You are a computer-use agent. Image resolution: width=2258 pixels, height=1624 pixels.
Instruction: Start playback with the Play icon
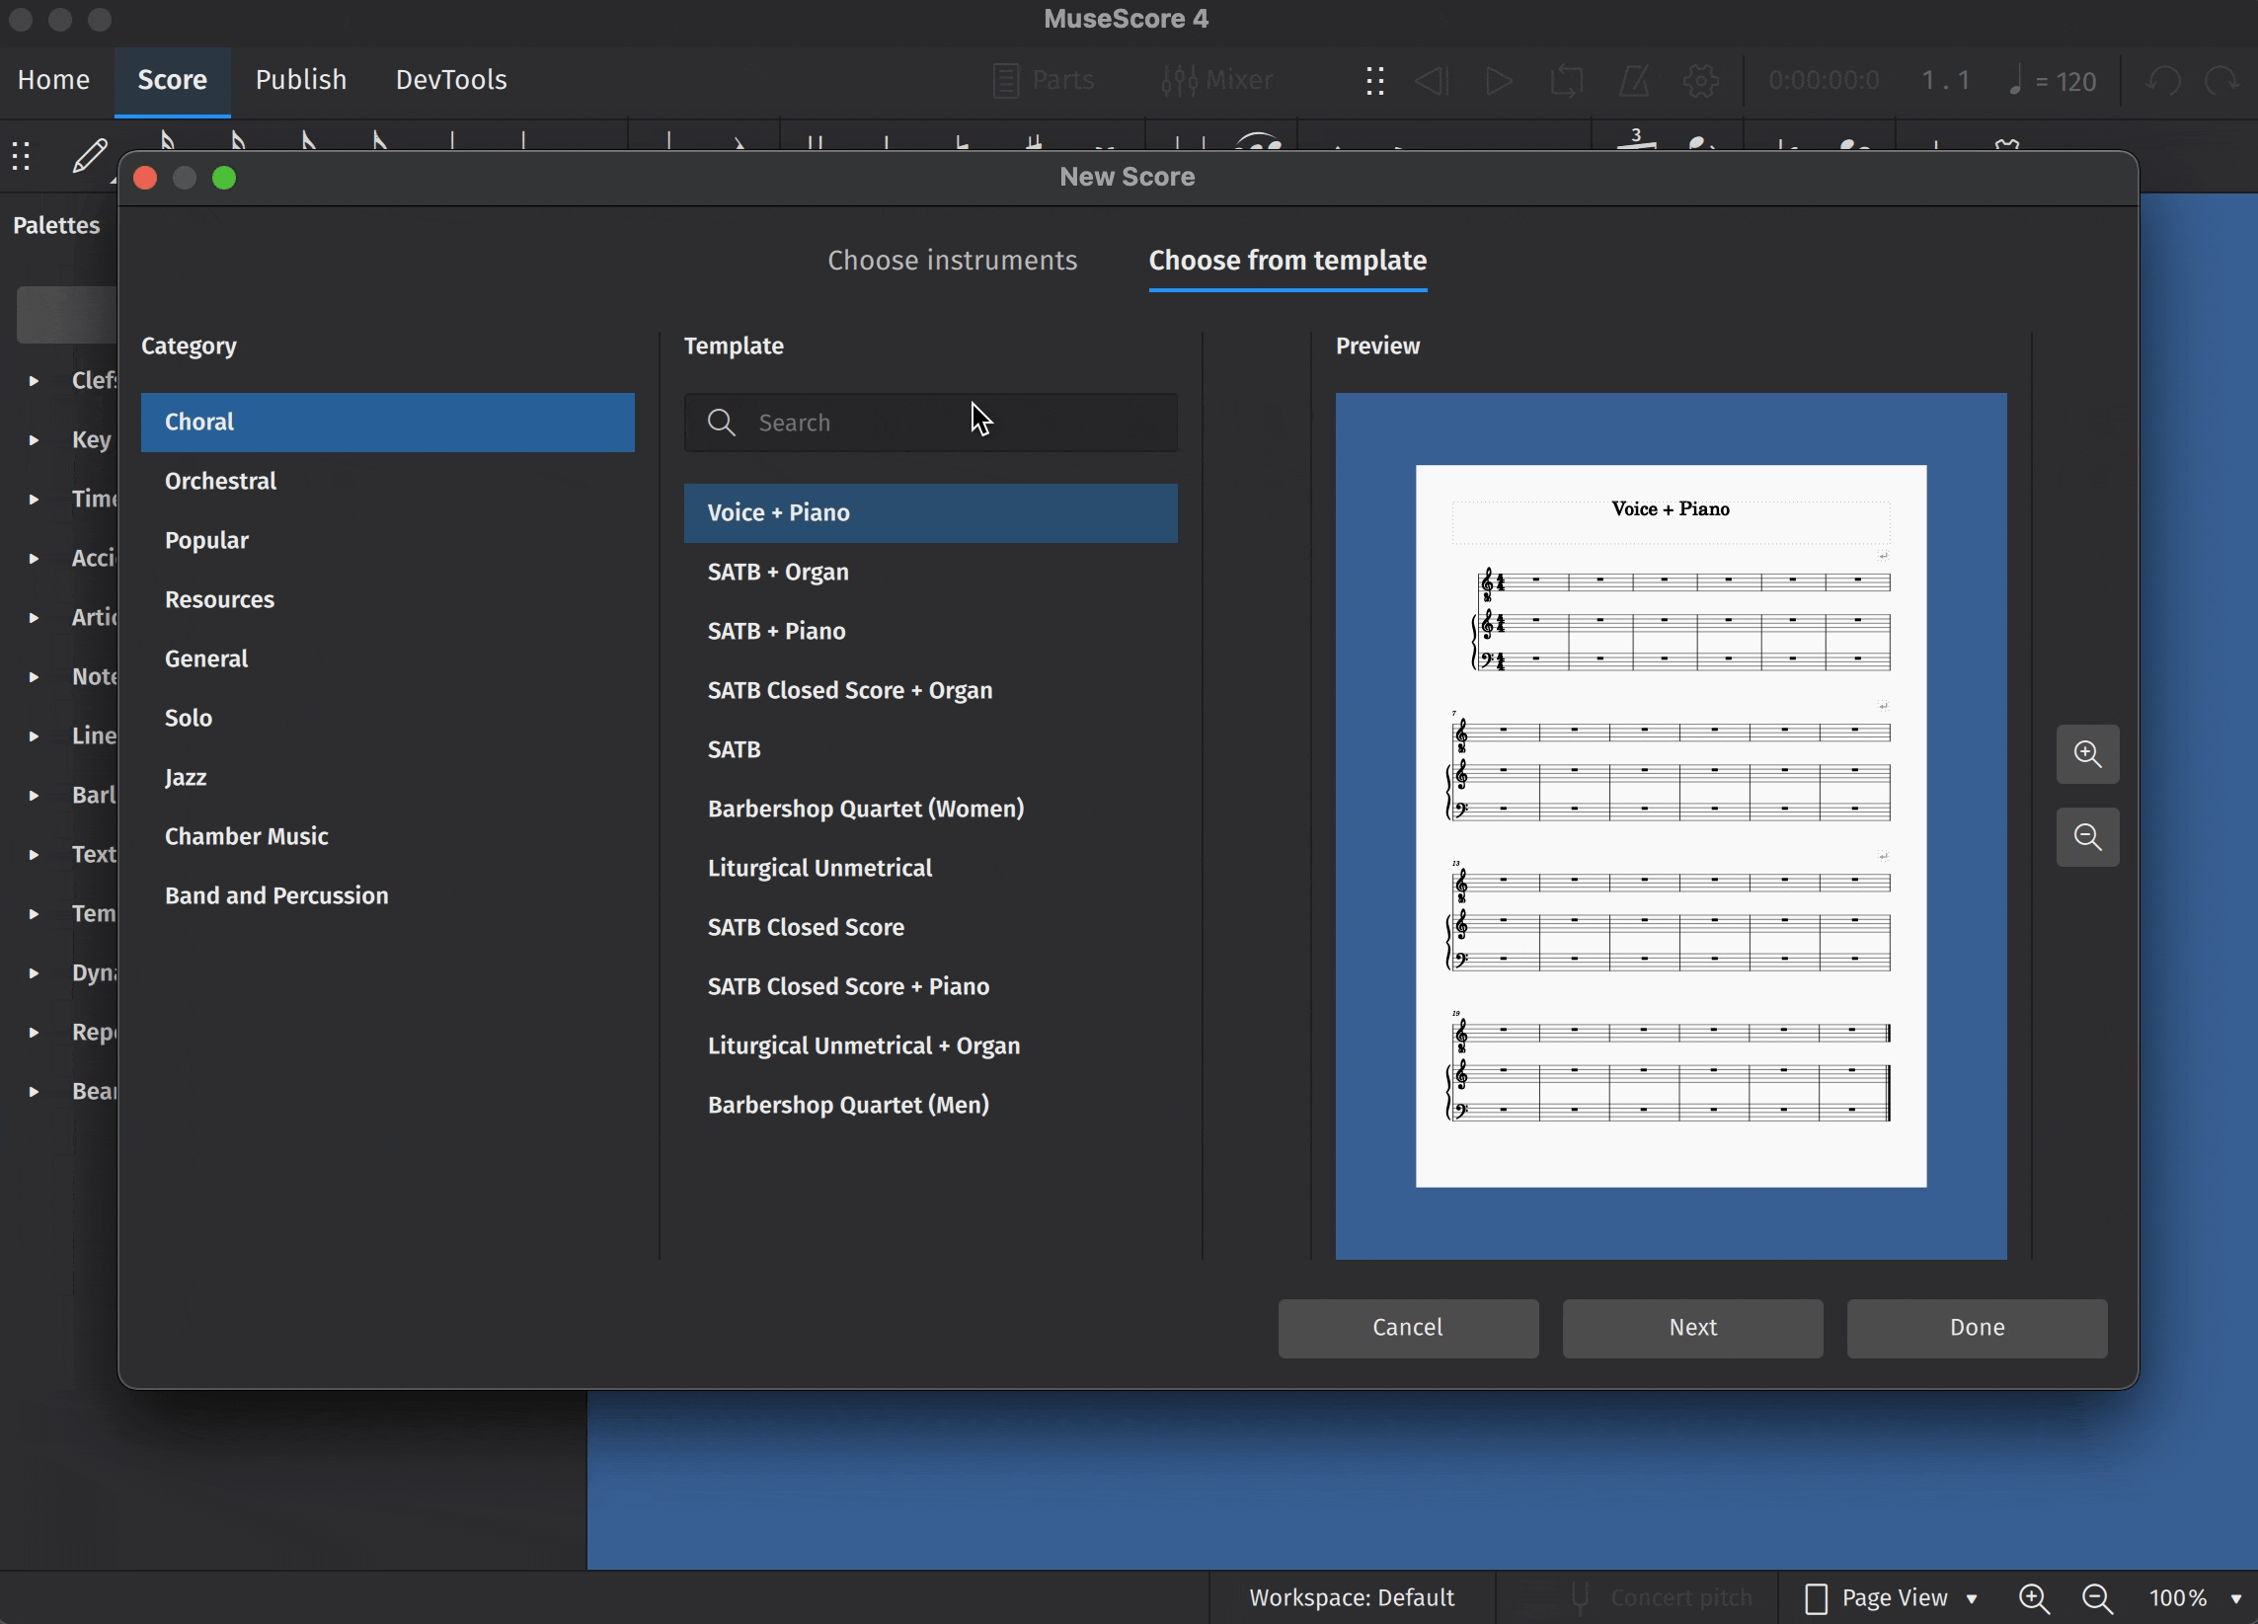pyautogui.click(x=1499, y=81)
